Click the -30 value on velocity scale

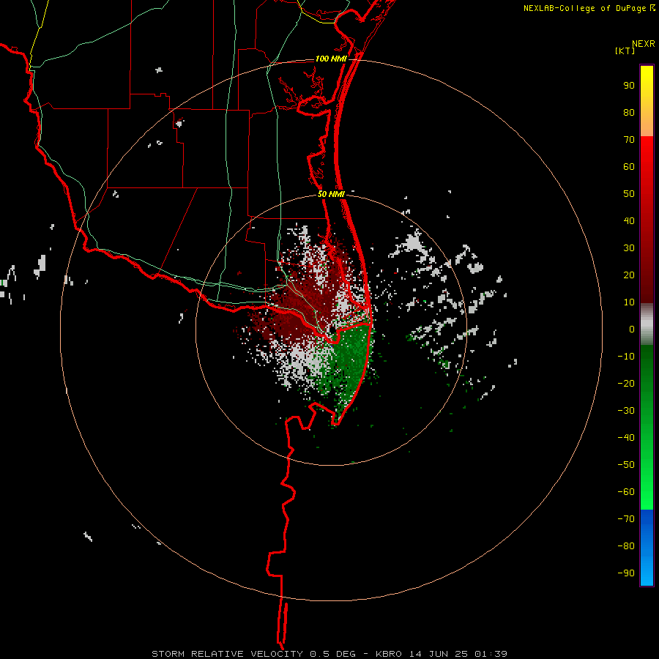click(x=626, y=411)
